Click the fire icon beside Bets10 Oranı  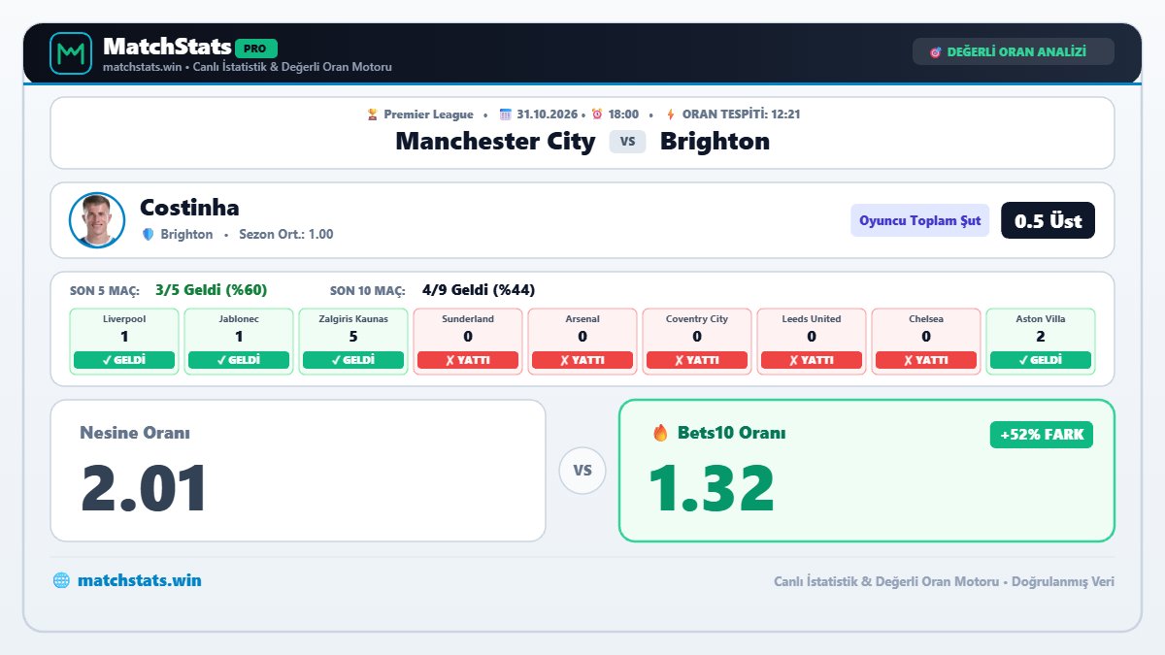660,433
